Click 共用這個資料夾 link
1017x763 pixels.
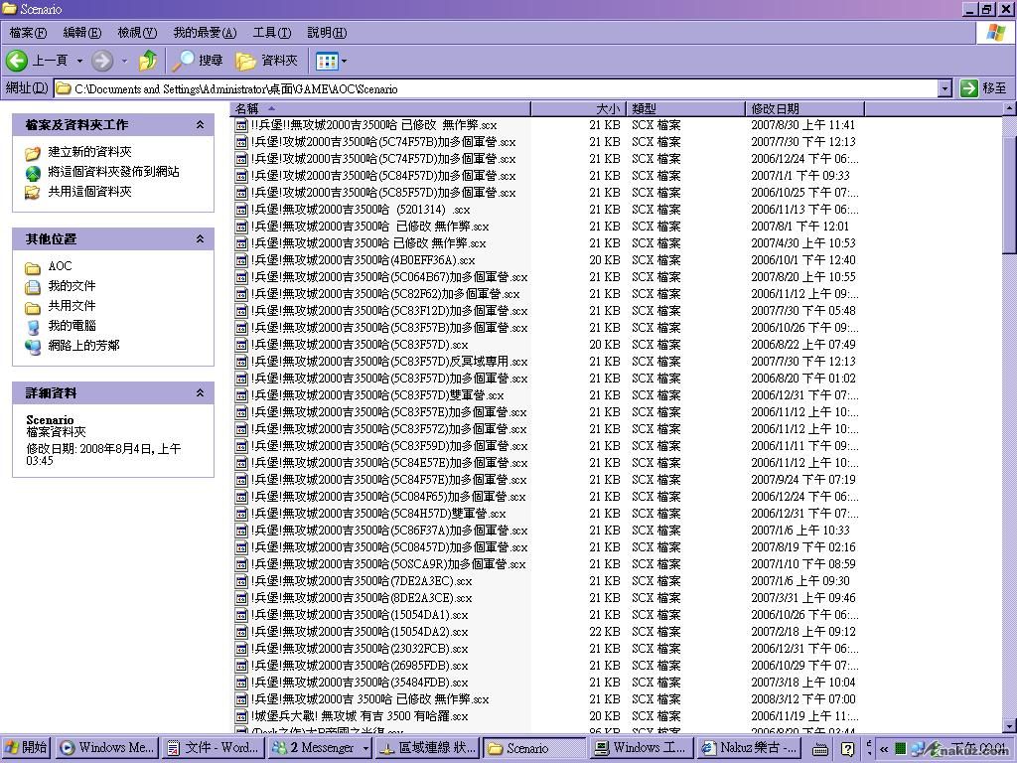pyautogui.click(x=89, y=192)
